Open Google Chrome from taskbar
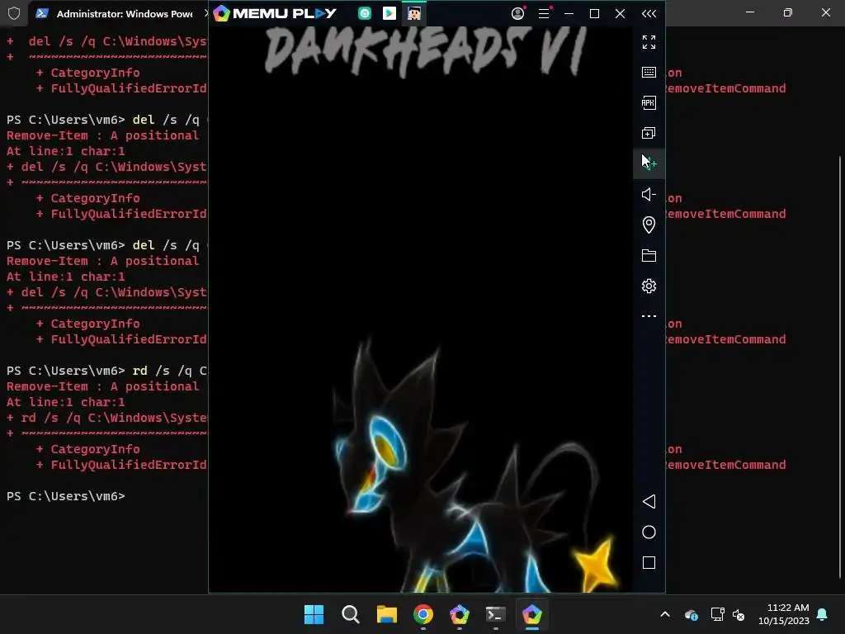Screen dimensions: 845x634 [423, 614]
